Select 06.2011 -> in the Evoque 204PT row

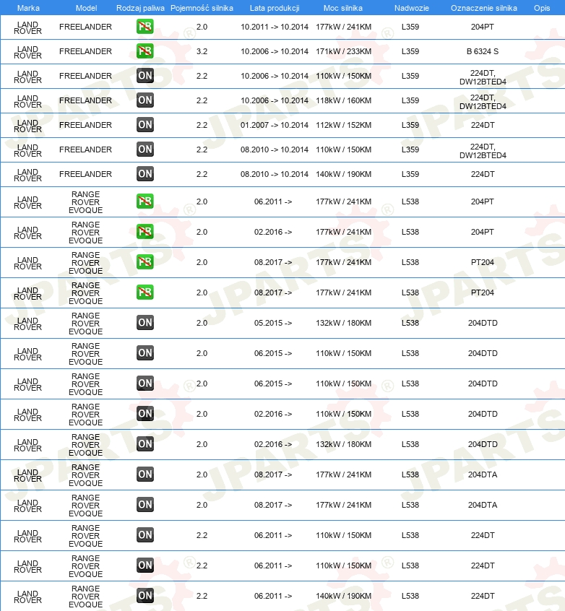(x=273, y=201)
